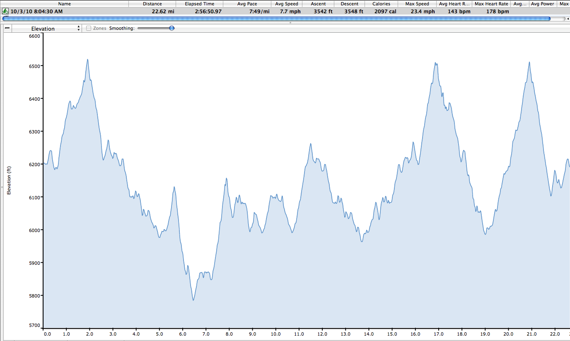Sort by the Descent column header
The height and width of the screenshot is (341, 570).
coord(350,4)
